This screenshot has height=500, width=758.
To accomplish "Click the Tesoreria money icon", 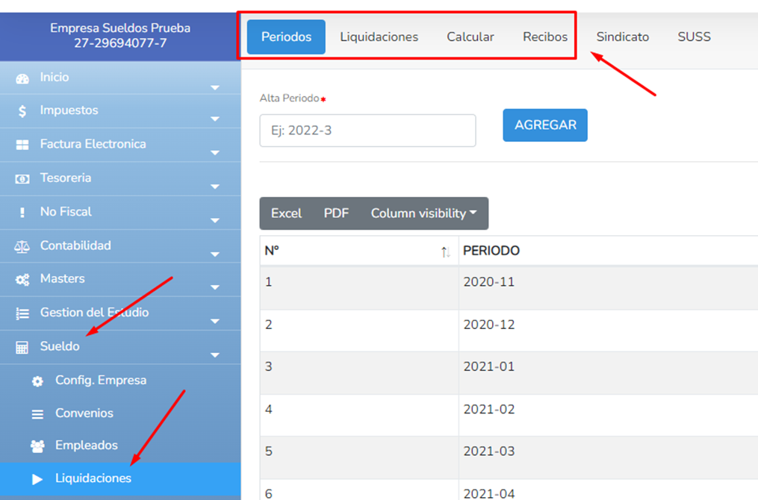I will [22, 179].
